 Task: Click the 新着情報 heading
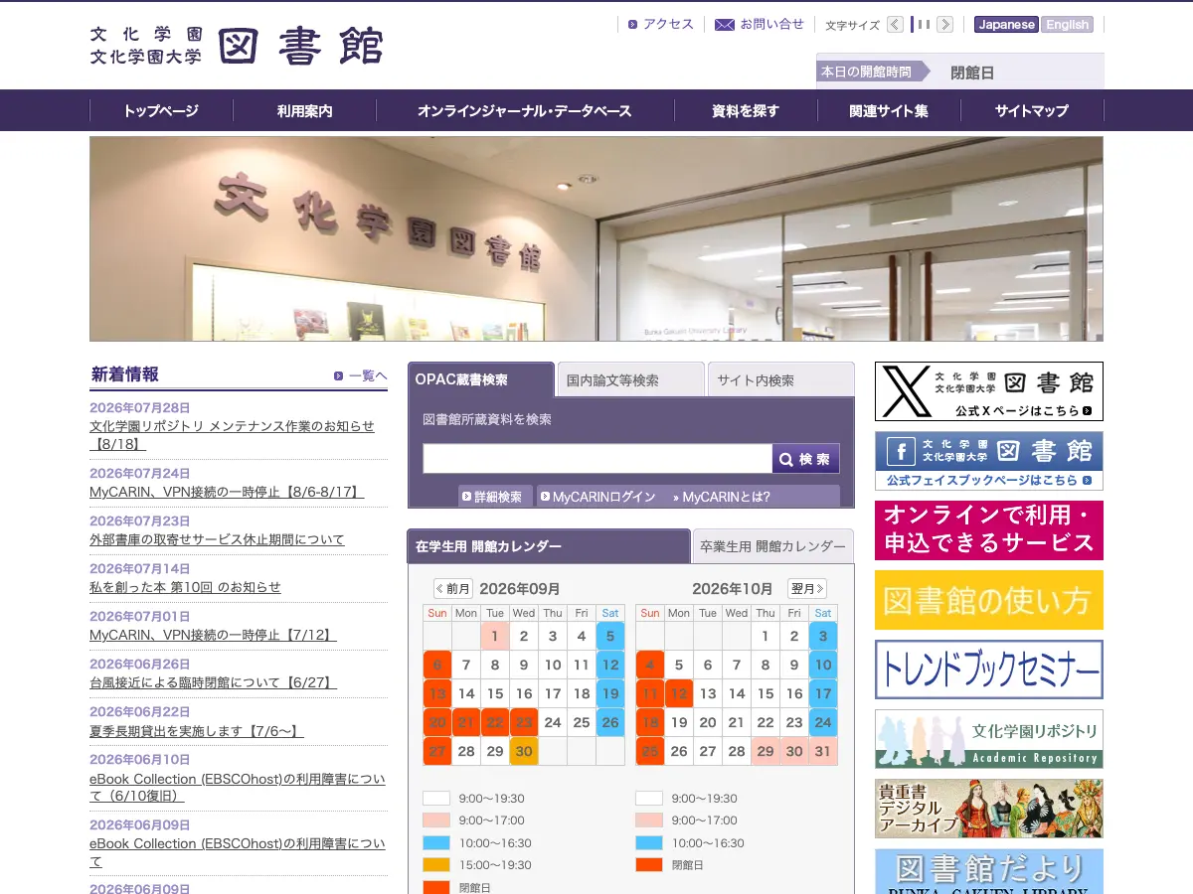click(x=125, y=374)
